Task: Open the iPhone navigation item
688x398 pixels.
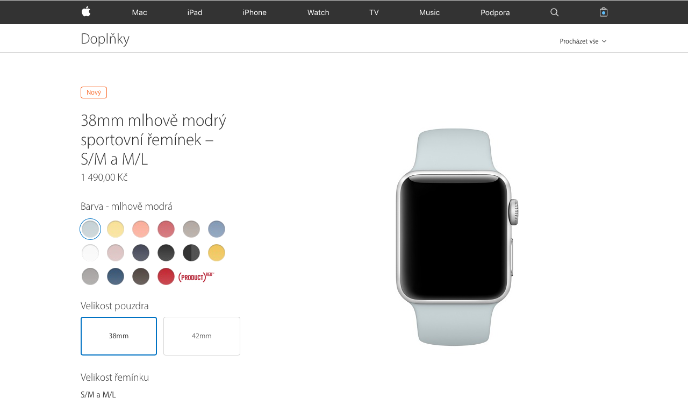Action: point(255,12)
